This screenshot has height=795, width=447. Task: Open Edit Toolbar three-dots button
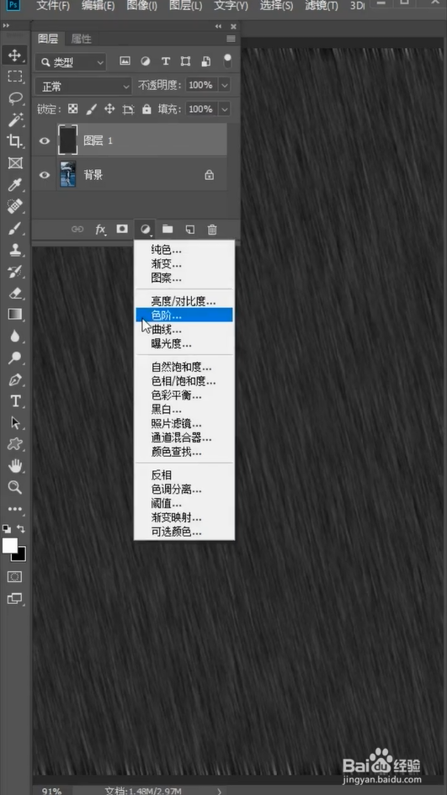click(x=14, y=509)
